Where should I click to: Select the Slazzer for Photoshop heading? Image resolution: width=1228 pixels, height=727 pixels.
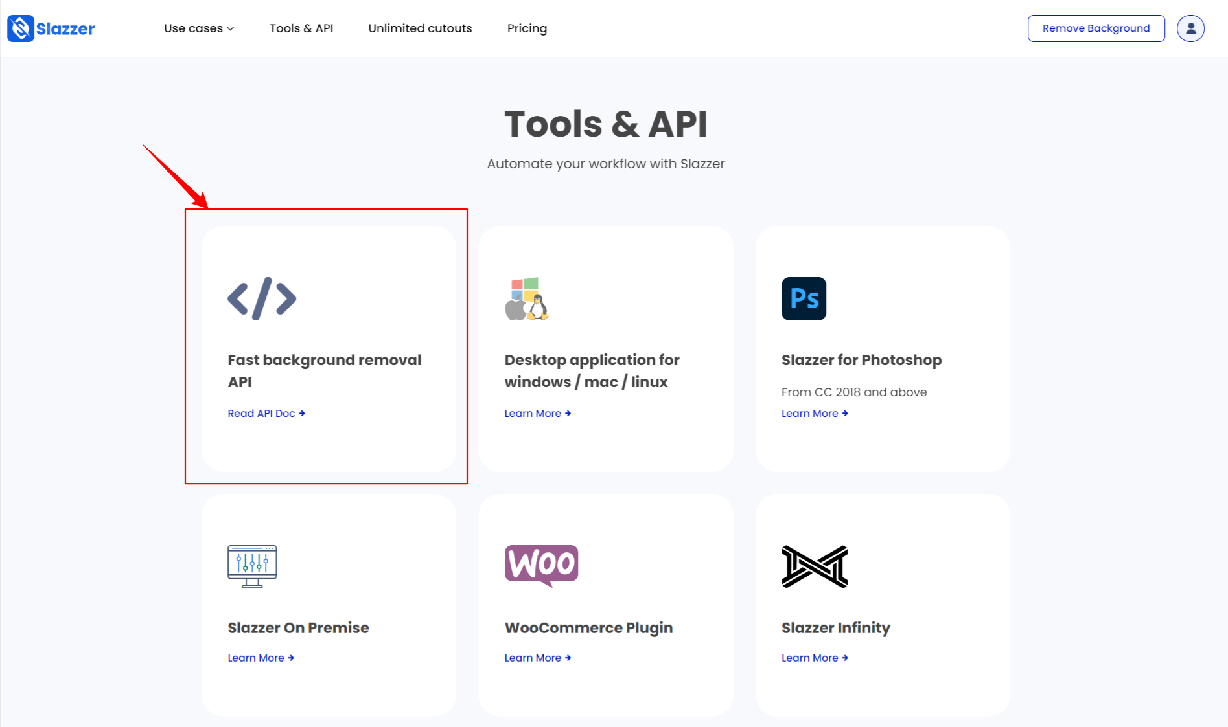point(861,360)
